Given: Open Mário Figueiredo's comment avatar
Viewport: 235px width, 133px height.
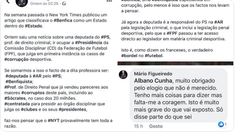Looking at the screenshot, I should 123,75.
